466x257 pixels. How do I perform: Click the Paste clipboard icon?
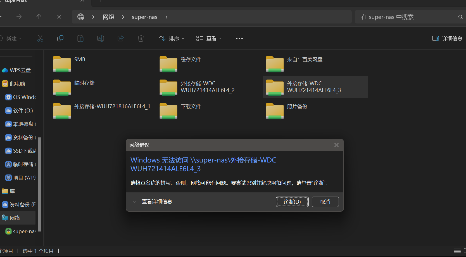pos(80,38)
